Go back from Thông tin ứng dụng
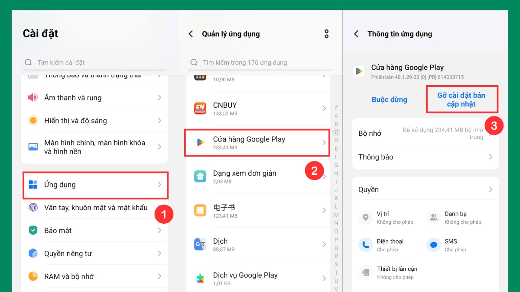The height and width of the screenshot is (292, 520). (x=356, y=34)
